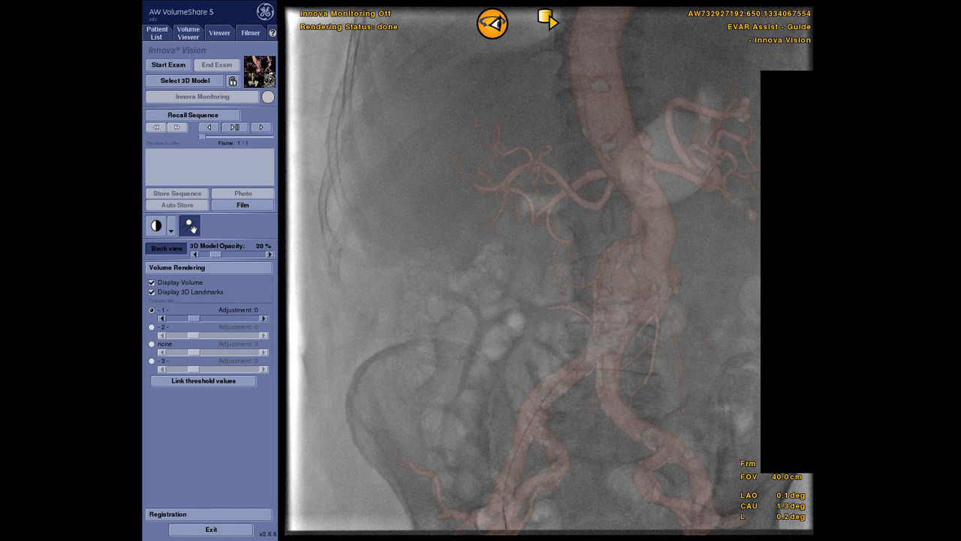Click version label v2.6.6
Screen dimensions: 961x541
point(267,534)
